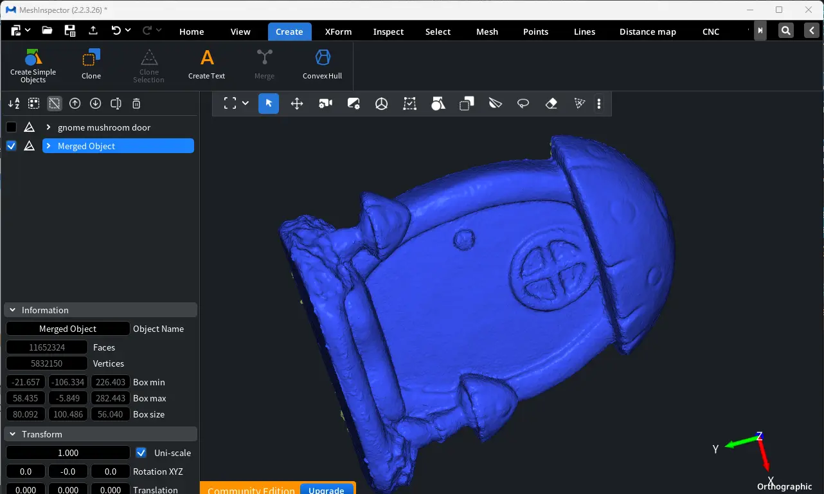Click the dashed box checkmark selection icon
The height and width of the screenshot is (494, 824).
pos(410,104)
